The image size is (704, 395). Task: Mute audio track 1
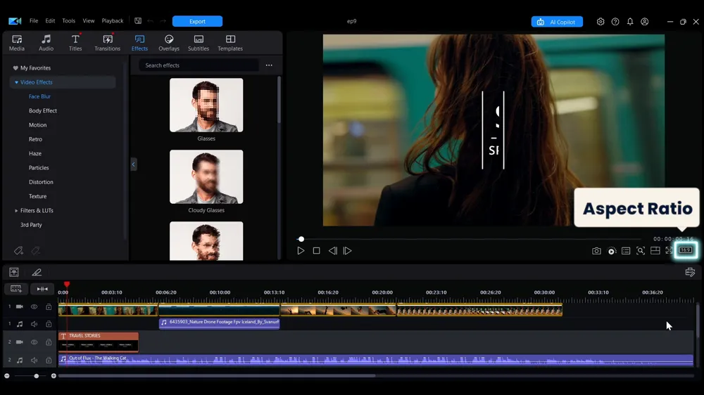34,324
